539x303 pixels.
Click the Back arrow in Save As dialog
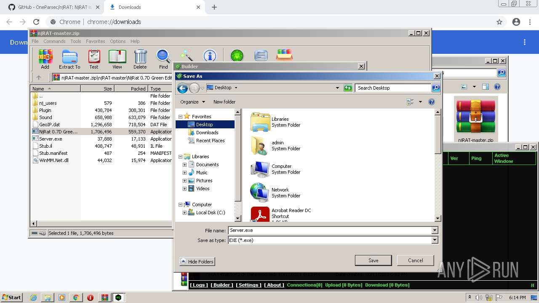182,88
